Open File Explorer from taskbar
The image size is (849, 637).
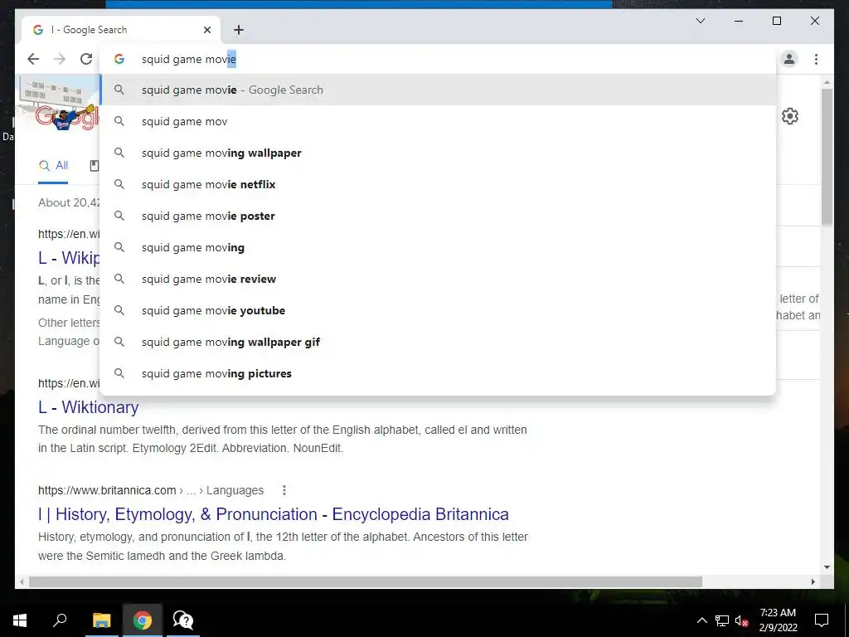click(101, 620)
